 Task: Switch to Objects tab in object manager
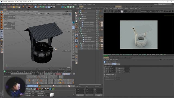pyautogui.click(x=81, y=7)
